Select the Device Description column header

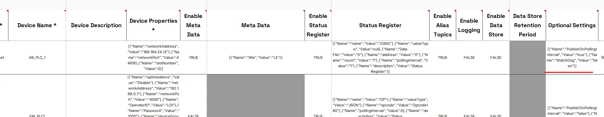96,25
